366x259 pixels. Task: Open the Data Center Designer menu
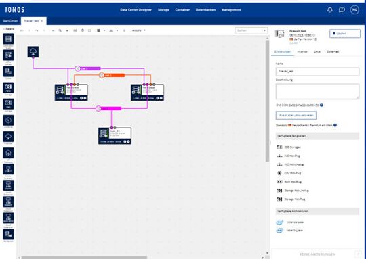136,9
